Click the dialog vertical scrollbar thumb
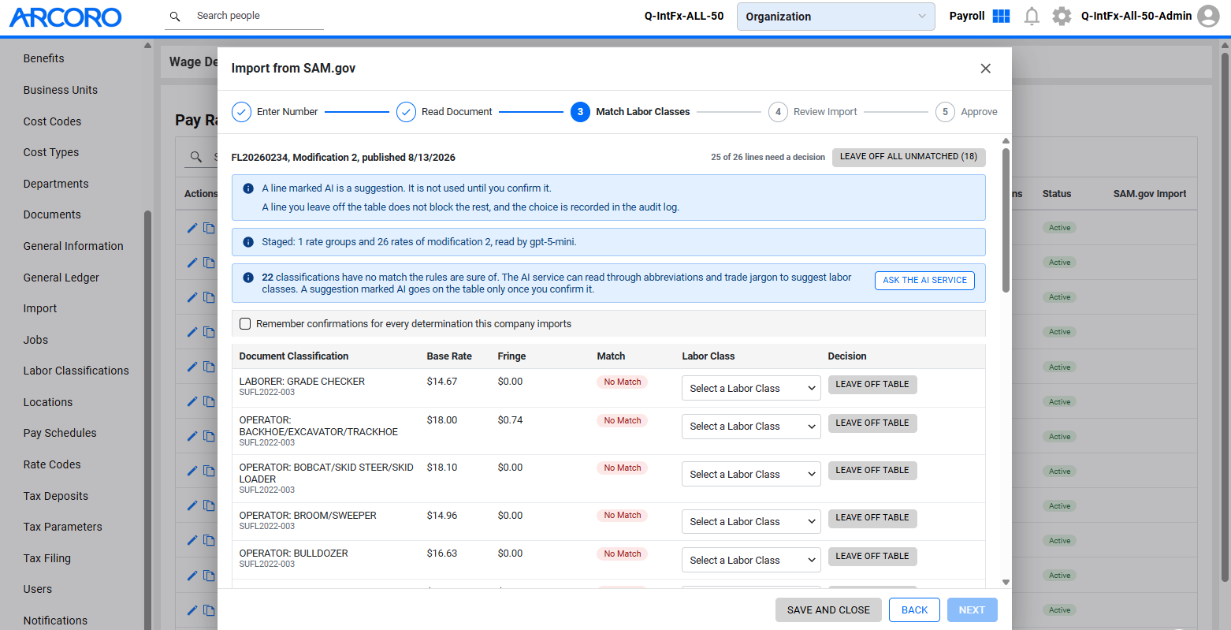 pos(1006,220)
